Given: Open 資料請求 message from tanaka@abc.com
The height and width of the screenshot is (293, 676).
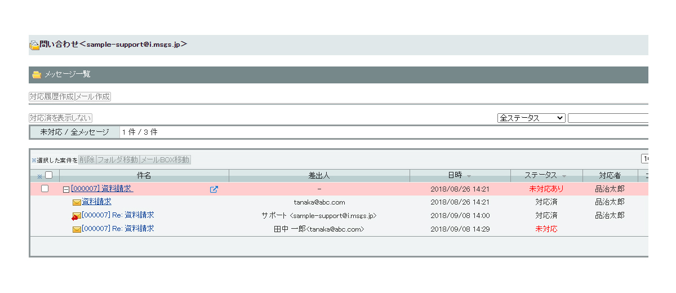Looking at the screenshot, I should pos(96,202).
